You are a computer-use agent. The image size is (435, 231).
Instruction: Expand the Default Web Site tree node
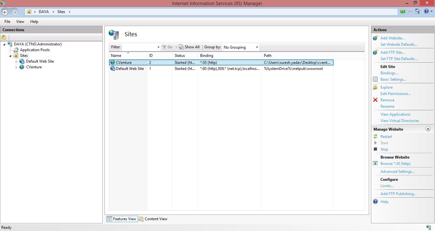pos(17,62)
